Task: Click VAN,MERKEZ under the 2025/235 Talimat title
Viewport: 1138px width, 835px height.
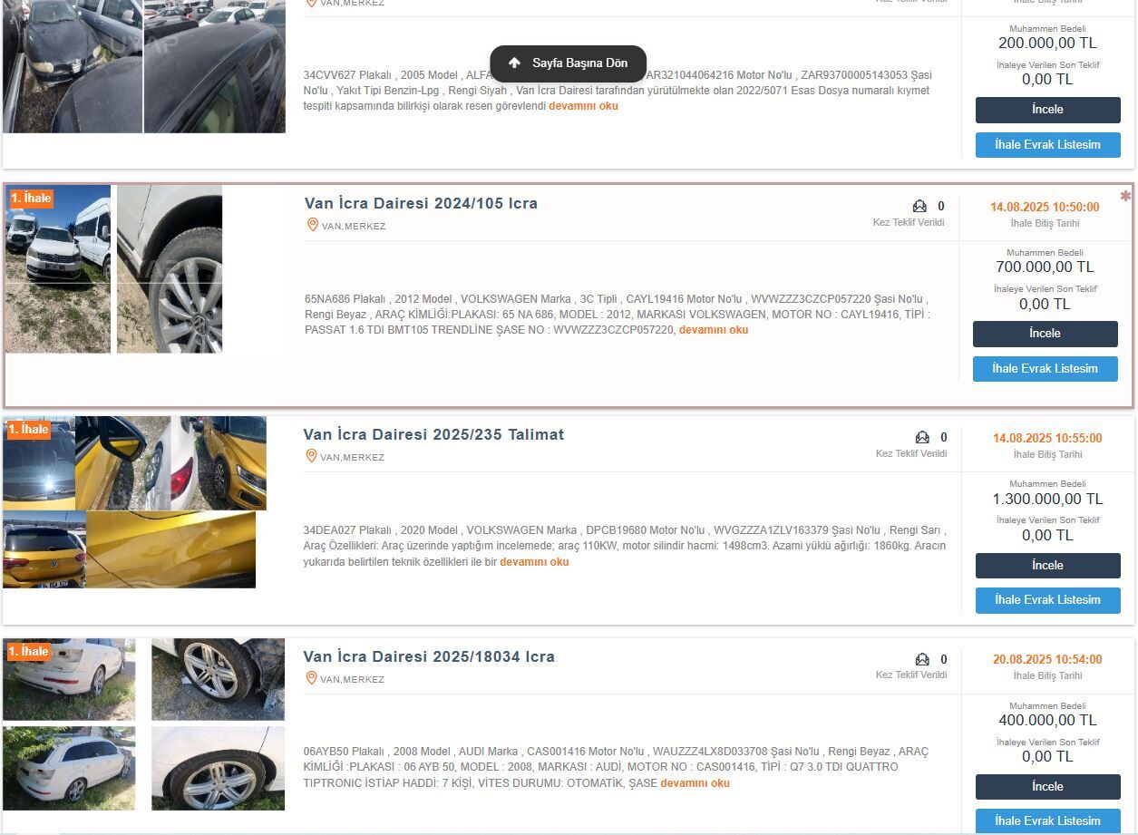Action: (352, 457)
